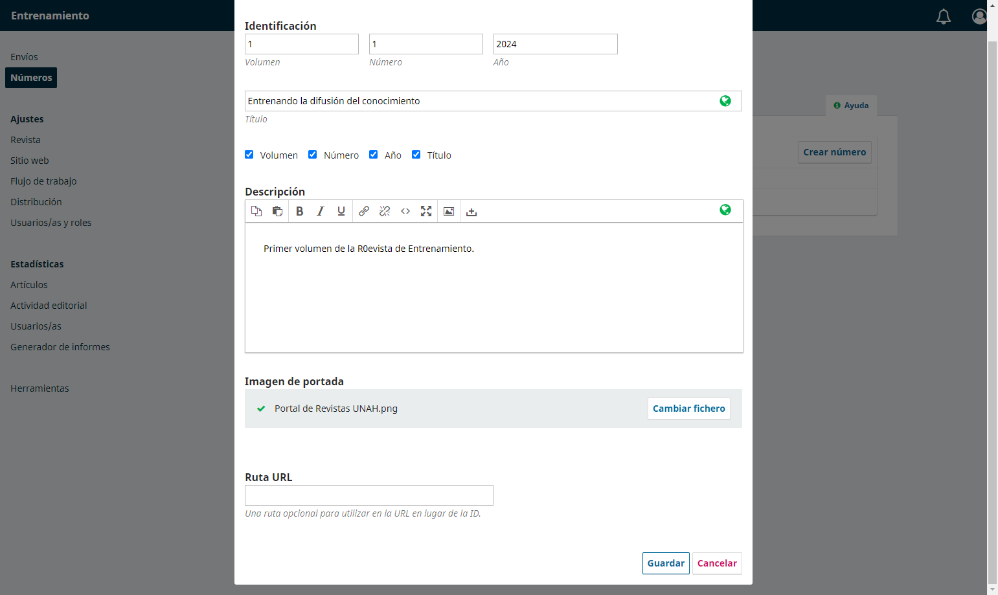Click the globe icon in the Título field

tap(725, 101)
